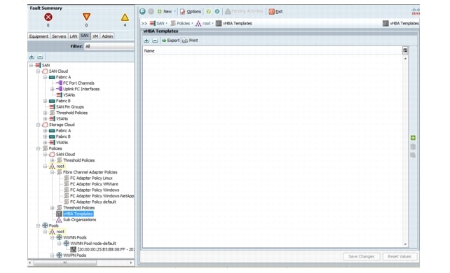Select FC Adapter Policy Windows
This screenshot has width=450, height=273.
[x=95, y=190]
